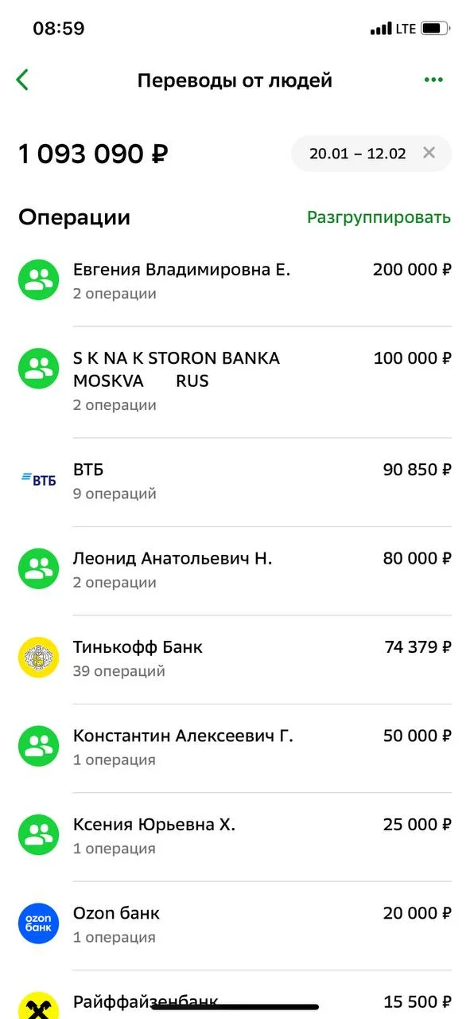The height and width of the screenshot is (1019, 470).
Task: Tap the green people icon beside Леонид Анатольевич Н.
Action: click(38, 568)
